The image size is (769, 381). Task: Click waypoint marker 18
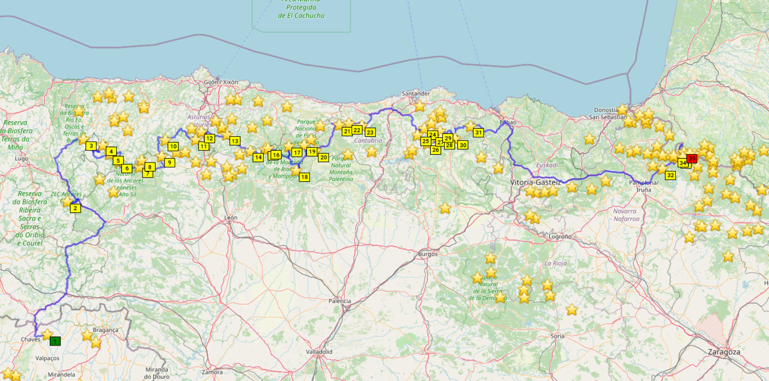(x=305, y=177)
